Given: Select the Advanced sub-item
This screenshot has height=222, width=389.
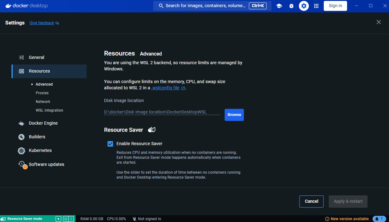Looking at the screenshot, I should coord(44,84).
